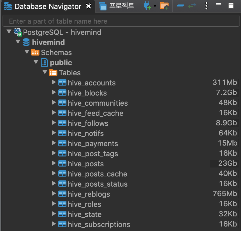Select the hivemind database label
Viewport: 241px width, 231px height.
pos(48,42)
